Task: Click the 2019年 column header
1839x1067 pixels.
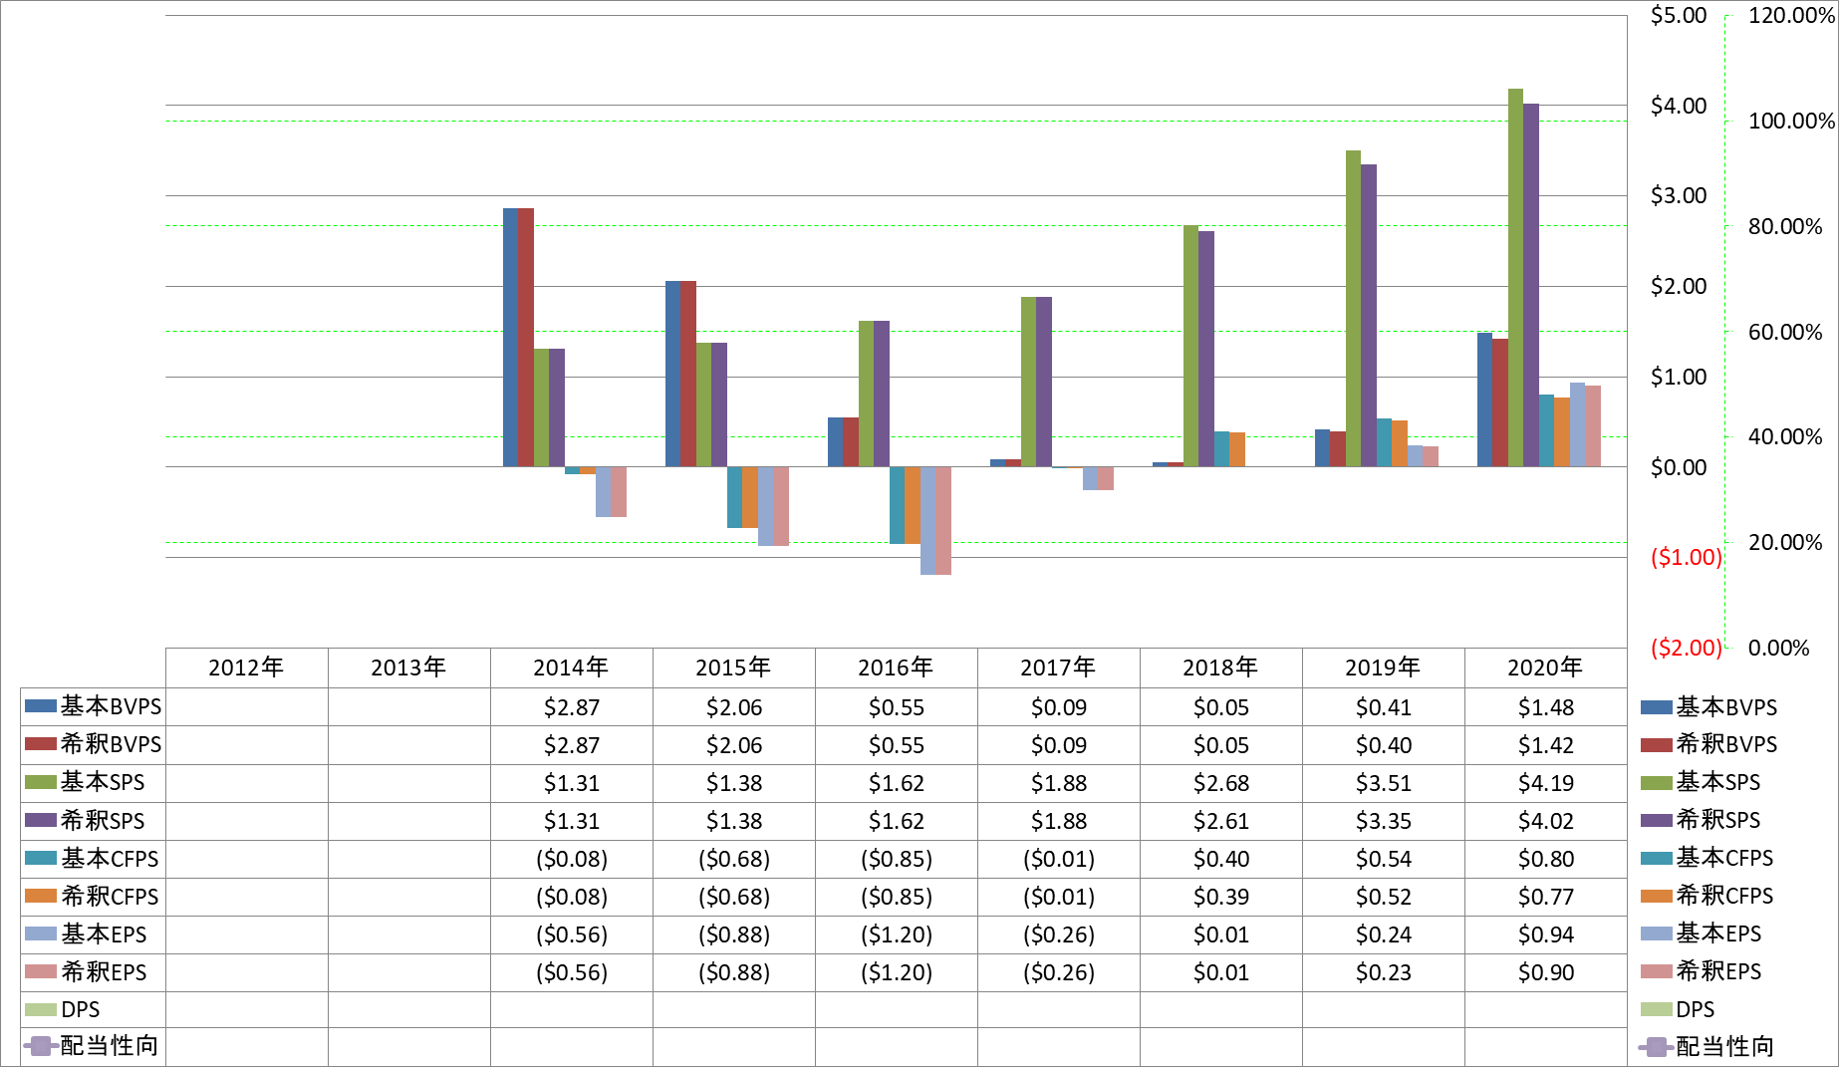Action: tap(1383, 667)
